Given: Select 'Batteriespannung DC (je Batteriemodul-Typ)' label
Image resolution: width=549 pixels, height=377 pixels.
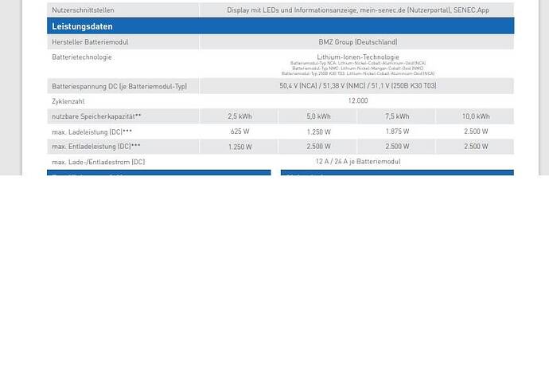Looking at the screenshot, I should coord(119,86).
